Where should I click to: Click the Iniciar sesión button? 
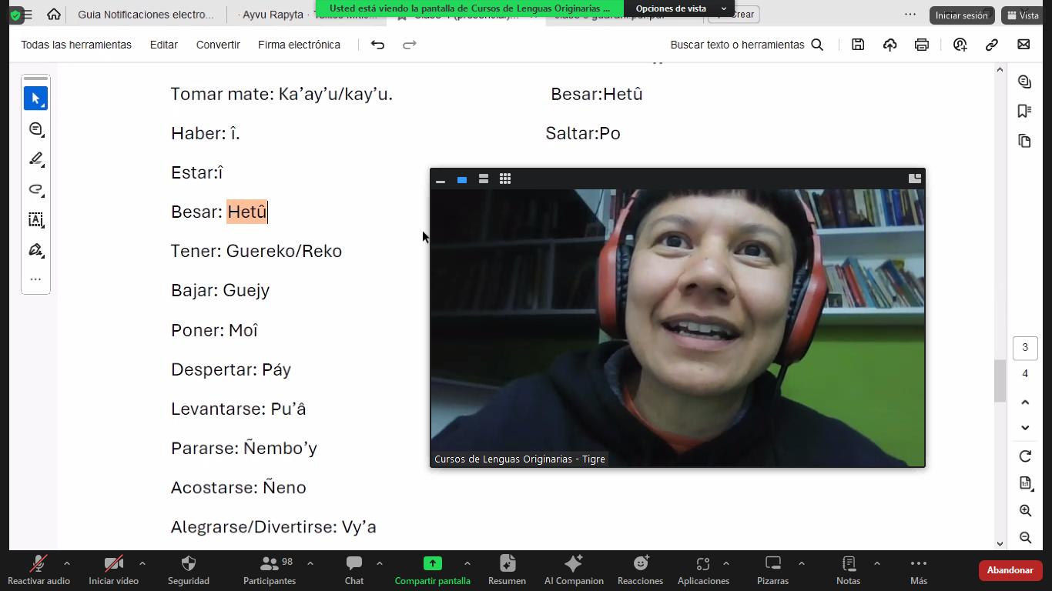coord(960,15)
